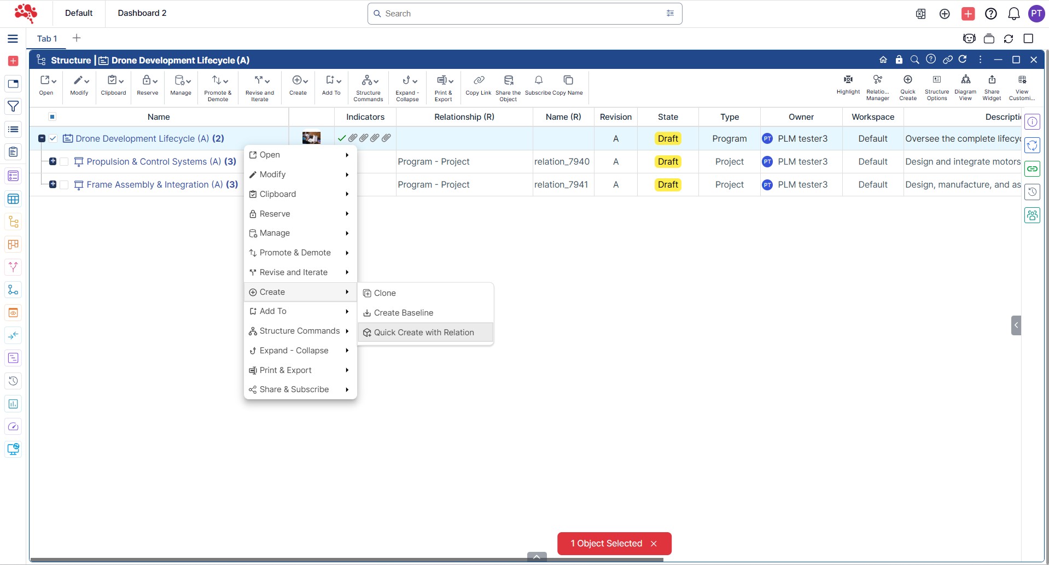Open the Propulsion & Control Systems link
The width and height of the screenshot is (1049, 565).
(x=154, y=162)
